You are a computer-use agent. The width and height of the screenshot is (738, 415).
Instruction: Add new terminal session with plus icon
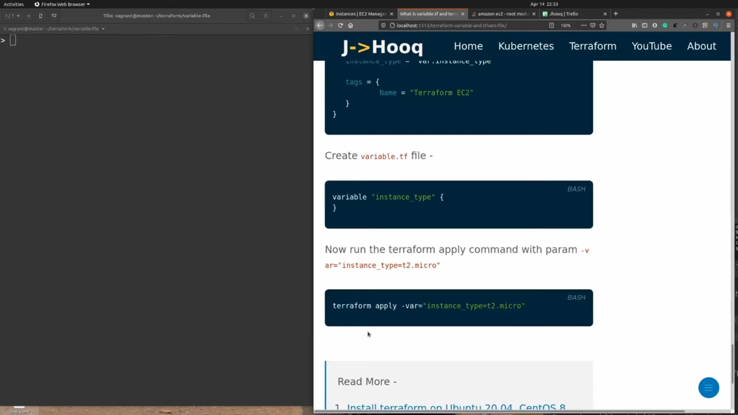coord(29,16)
